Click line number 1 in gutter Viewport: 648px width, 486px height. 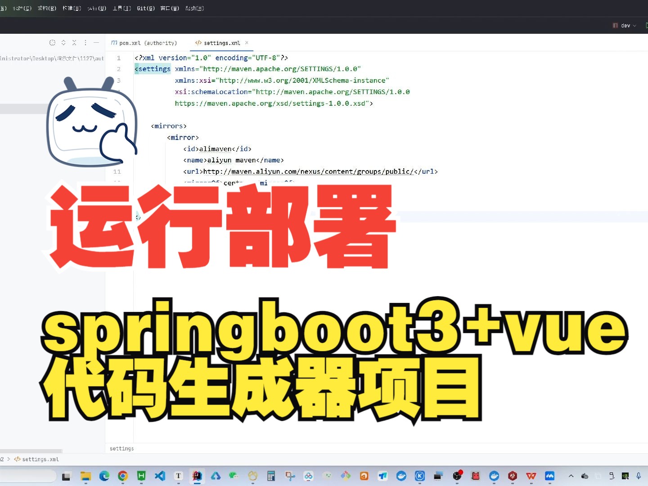pos(119,58)
